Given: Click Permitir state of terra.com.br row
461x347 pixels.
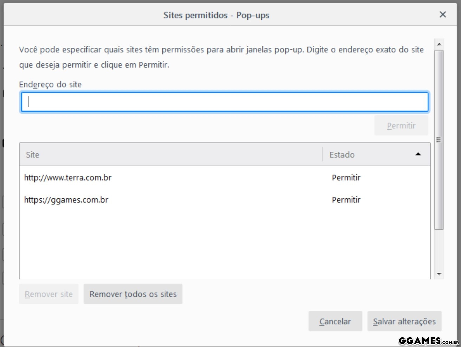Looking at the screenshot, I should pyautogui.click(x=346, y=178).
